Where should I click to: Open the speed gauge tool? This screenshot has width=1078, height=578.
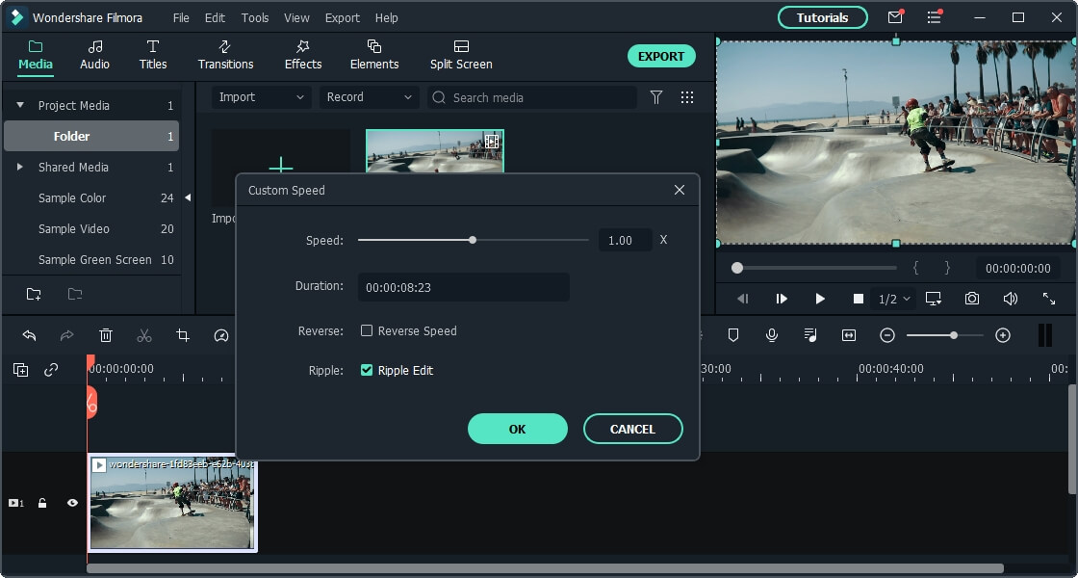tap(221, 335)
